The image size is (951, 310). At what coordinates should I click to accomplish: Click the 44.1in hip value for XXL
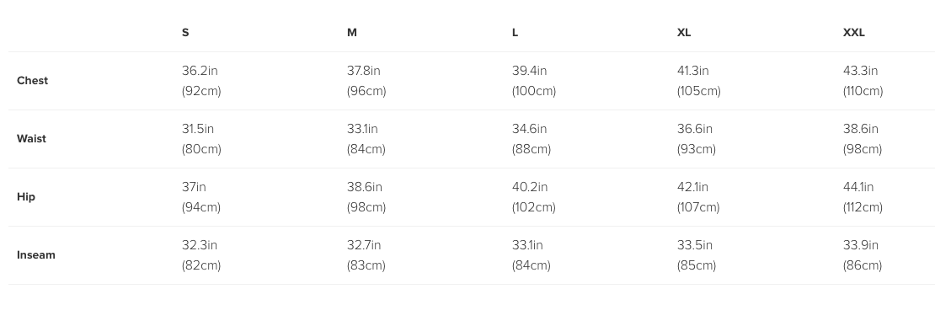[858, 188]
